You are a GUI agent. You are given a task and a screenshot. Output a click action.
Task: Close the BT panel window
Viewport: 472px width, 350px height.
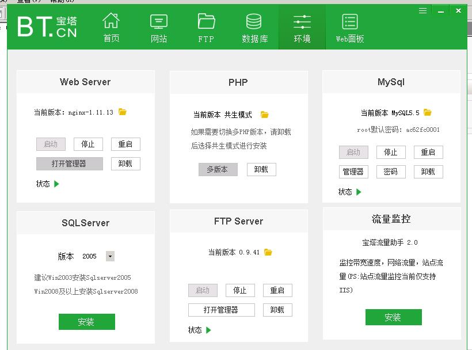pyautogui.click(x=458, y=11)
